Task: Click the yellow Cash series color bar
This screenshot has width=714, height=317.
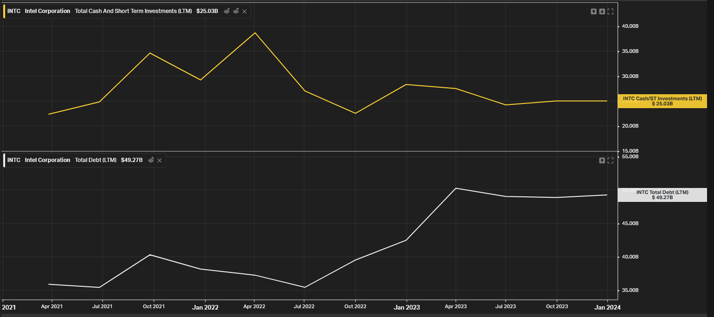Action: tap(4, 11)
